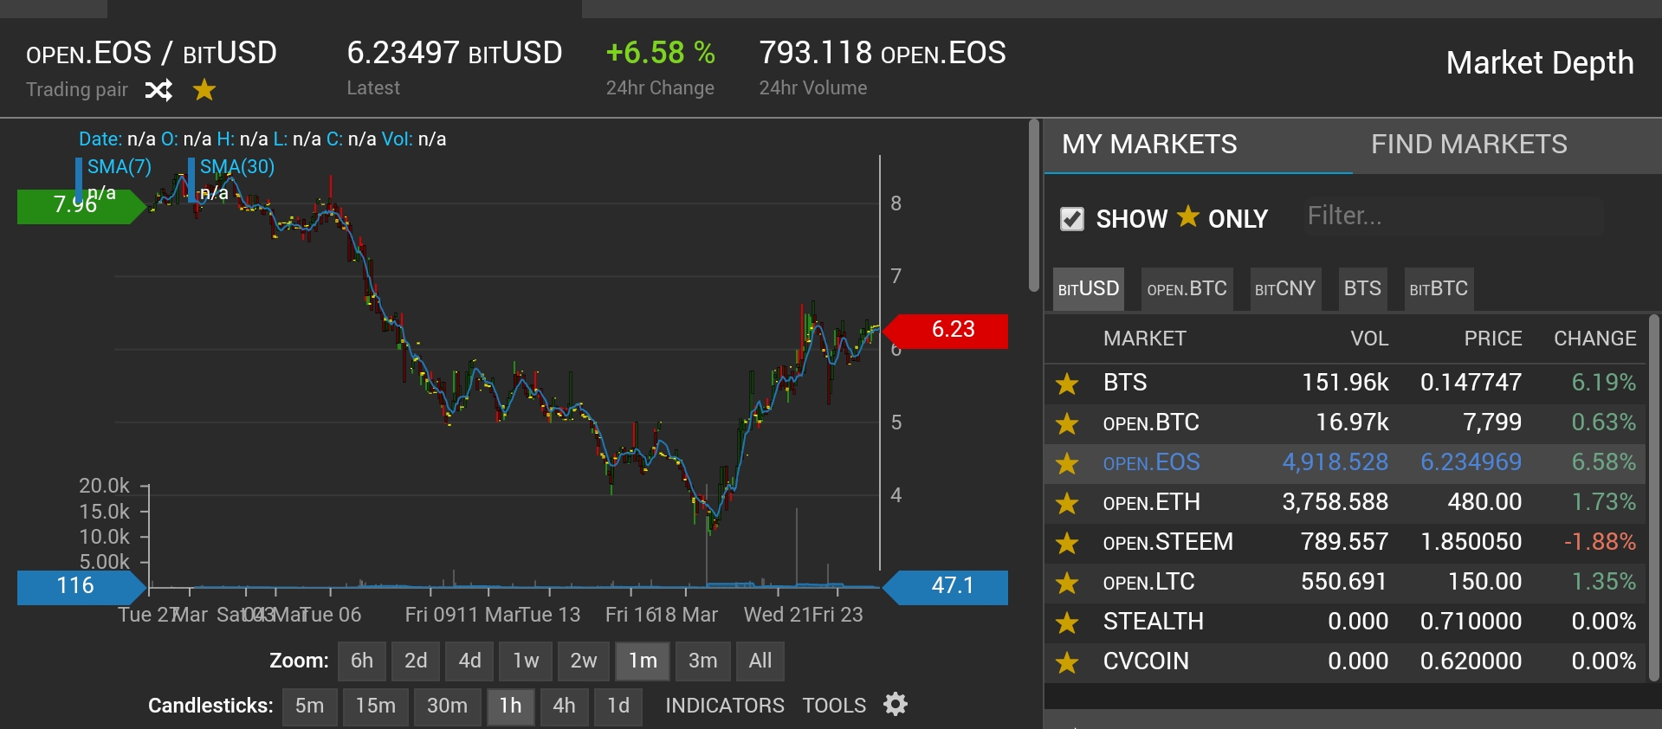Select the bitCNY base tab
This screenshot has width=1662, height=729.
pos(1285,288)
